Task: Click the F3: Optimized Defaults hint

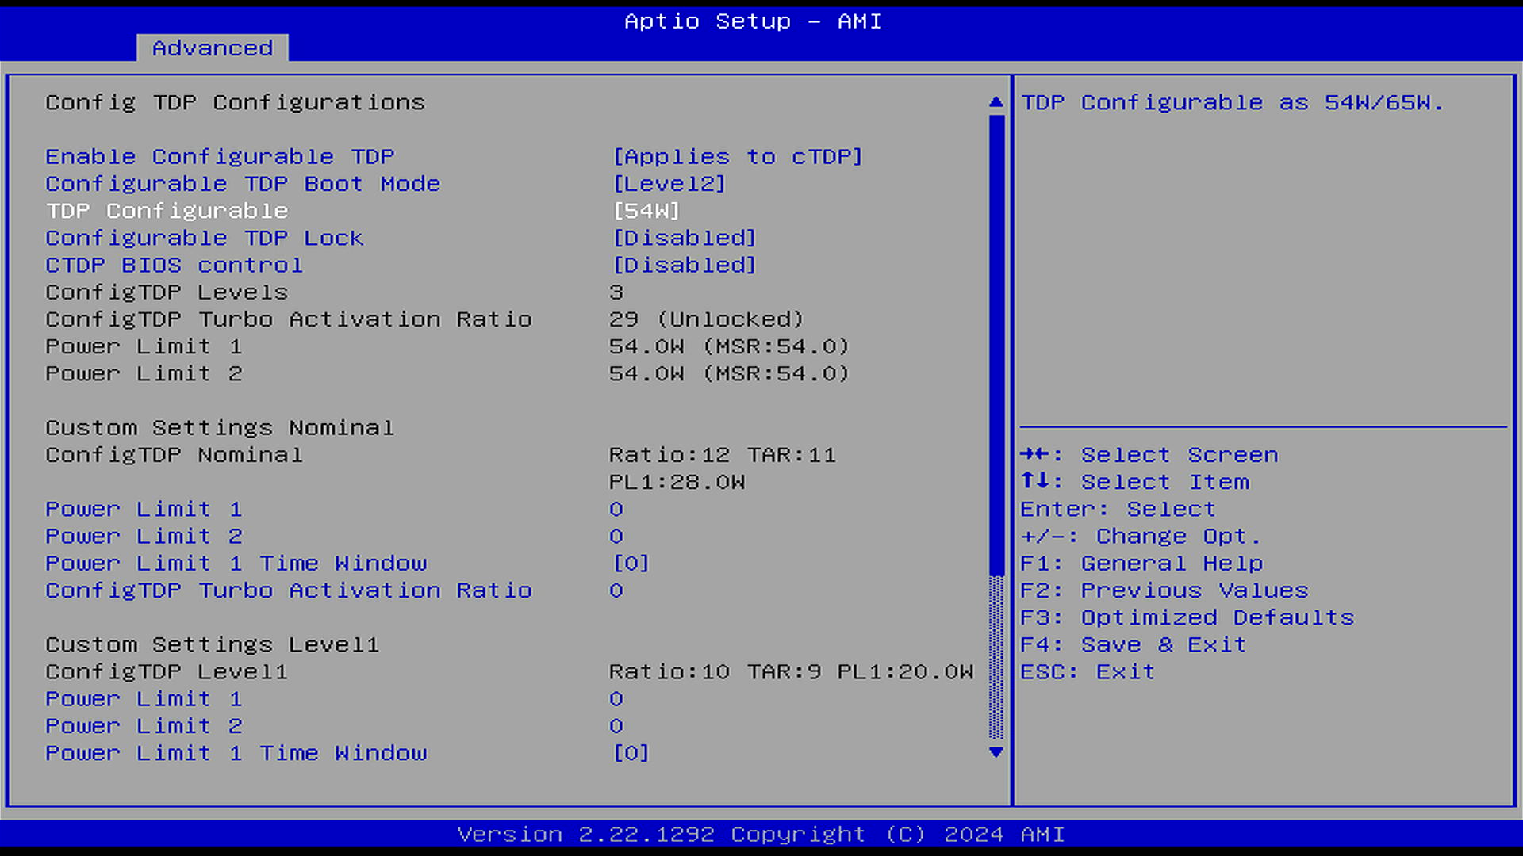Action: pos(1187,617)
